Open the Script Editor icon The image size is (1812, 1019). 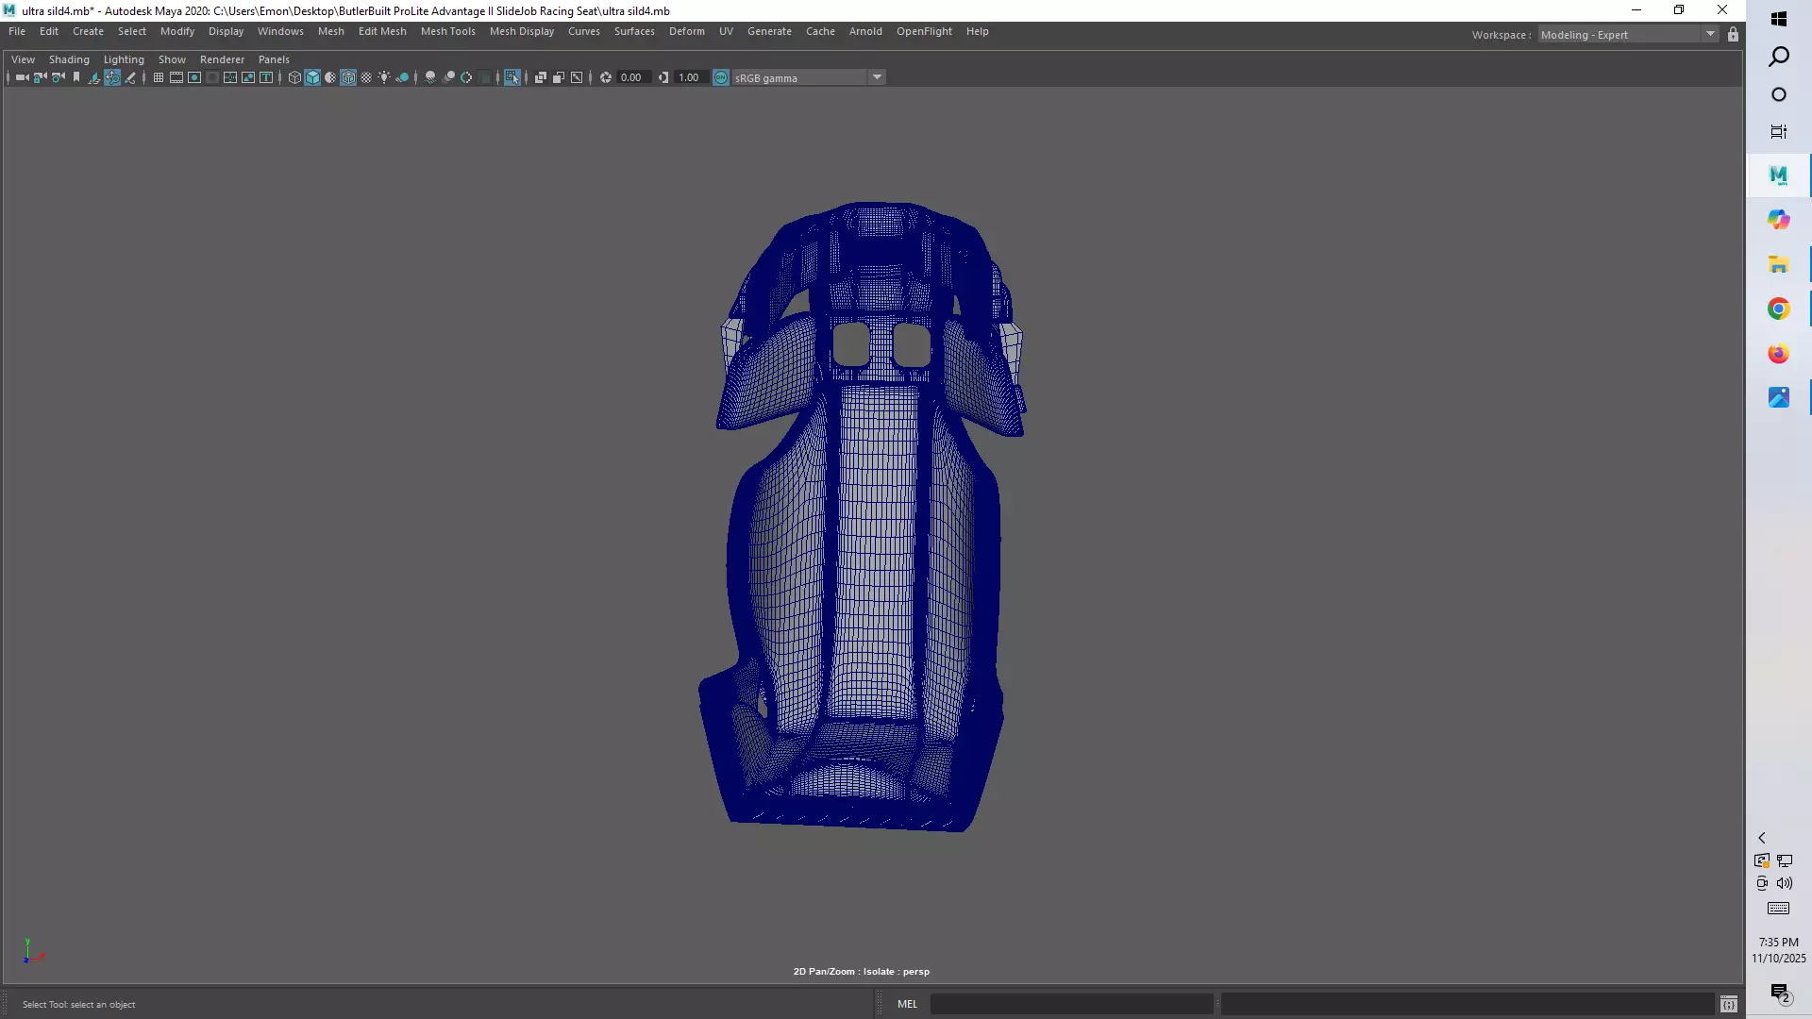(x=1728, y=1004)
